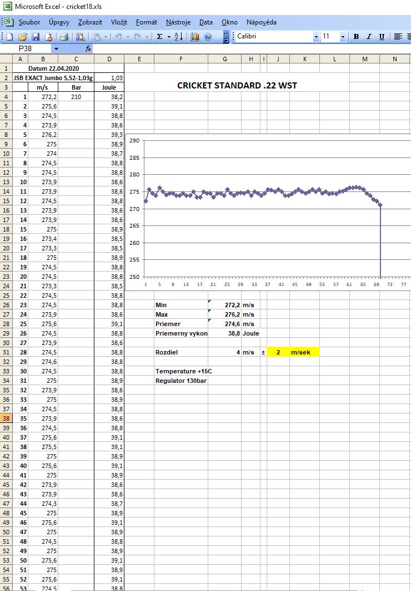Image resolution: width=411 pixels, height=591 pixels.
Task: Toggle Underline formatting
Action: pos(382,37)
